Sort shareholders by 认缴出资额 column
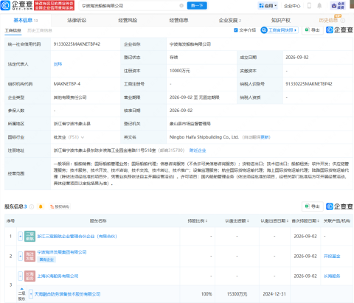 pos(237,220)
